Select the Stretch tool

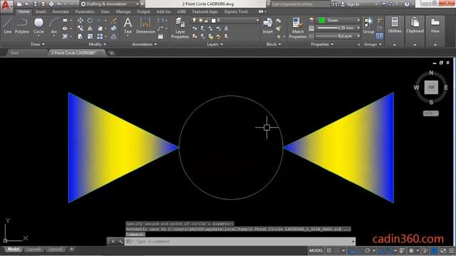81,36
